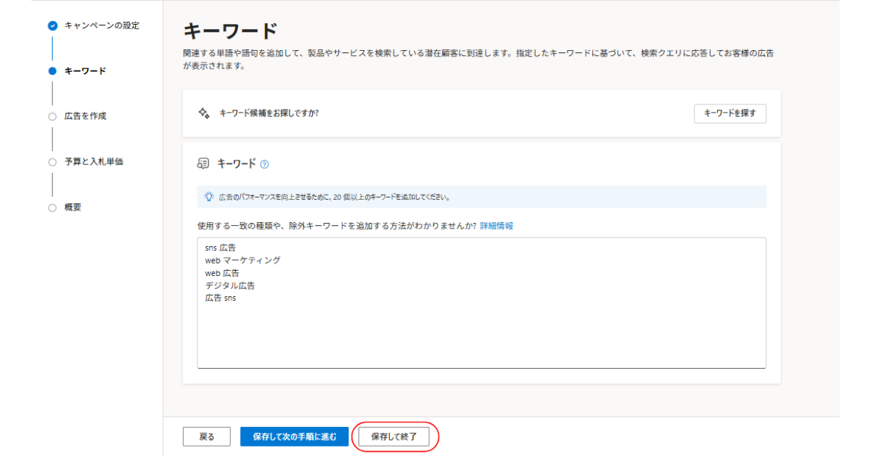This screenshot has width=871, height=456.
Task: Click the filled circle step icon for キーワード
Action: click(52, 71)
